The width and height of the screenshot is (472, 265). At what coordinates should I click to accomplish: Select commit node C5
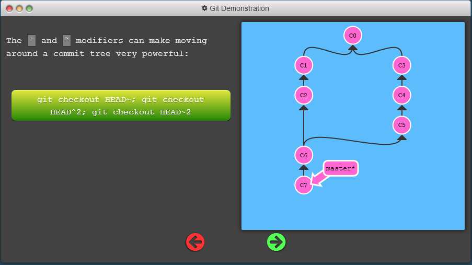point(401,125)
